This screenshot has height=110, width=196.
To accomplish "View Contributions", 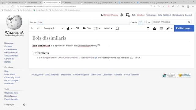I will coord(178,15).
